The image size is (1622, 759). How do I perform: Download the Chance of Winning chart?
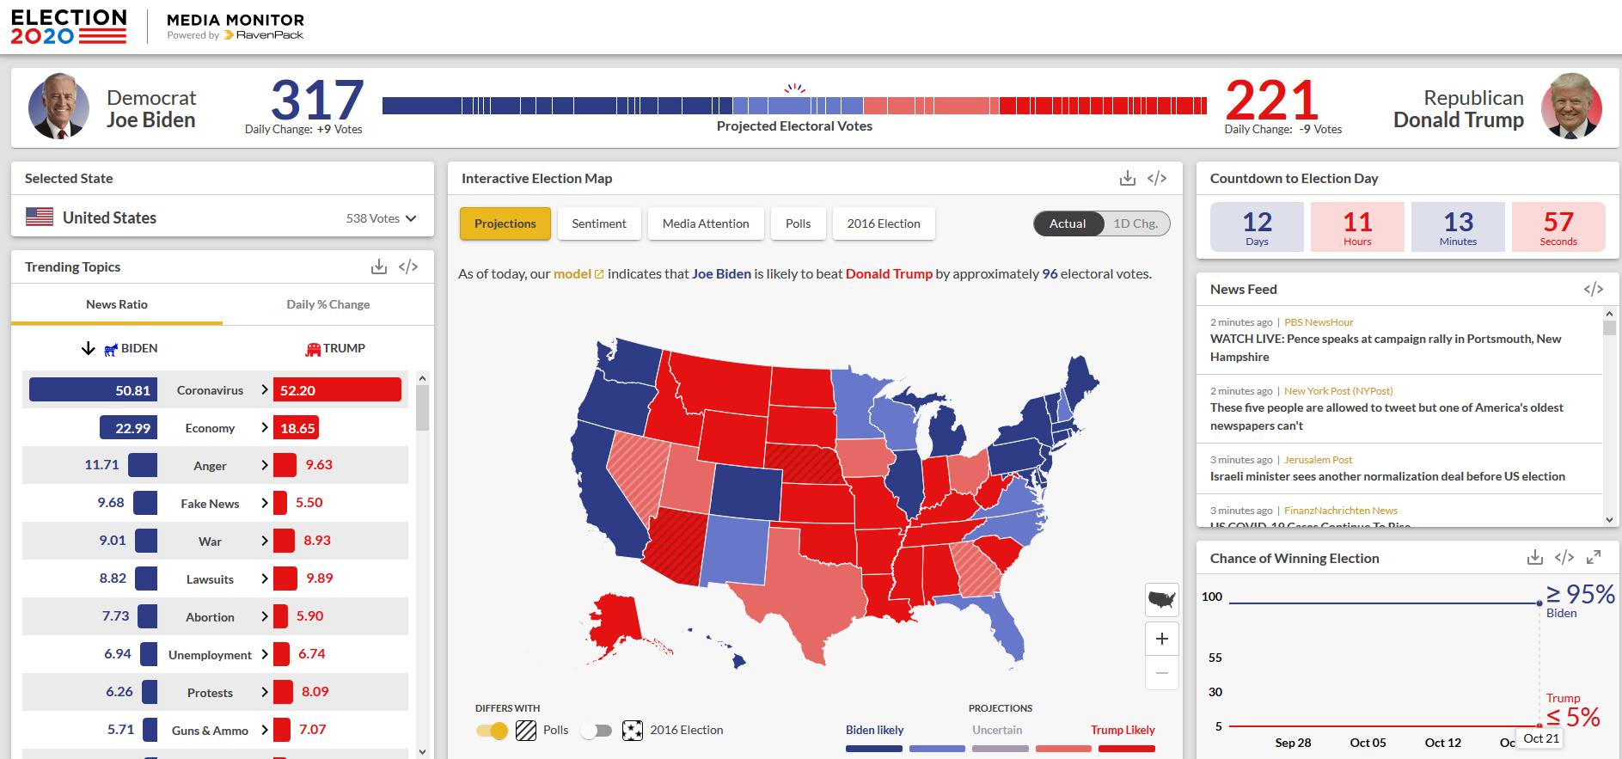click(x=1534, y=557)
